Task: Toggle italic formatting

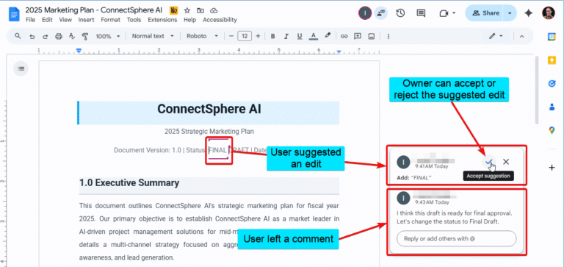Action: [286, 36]
